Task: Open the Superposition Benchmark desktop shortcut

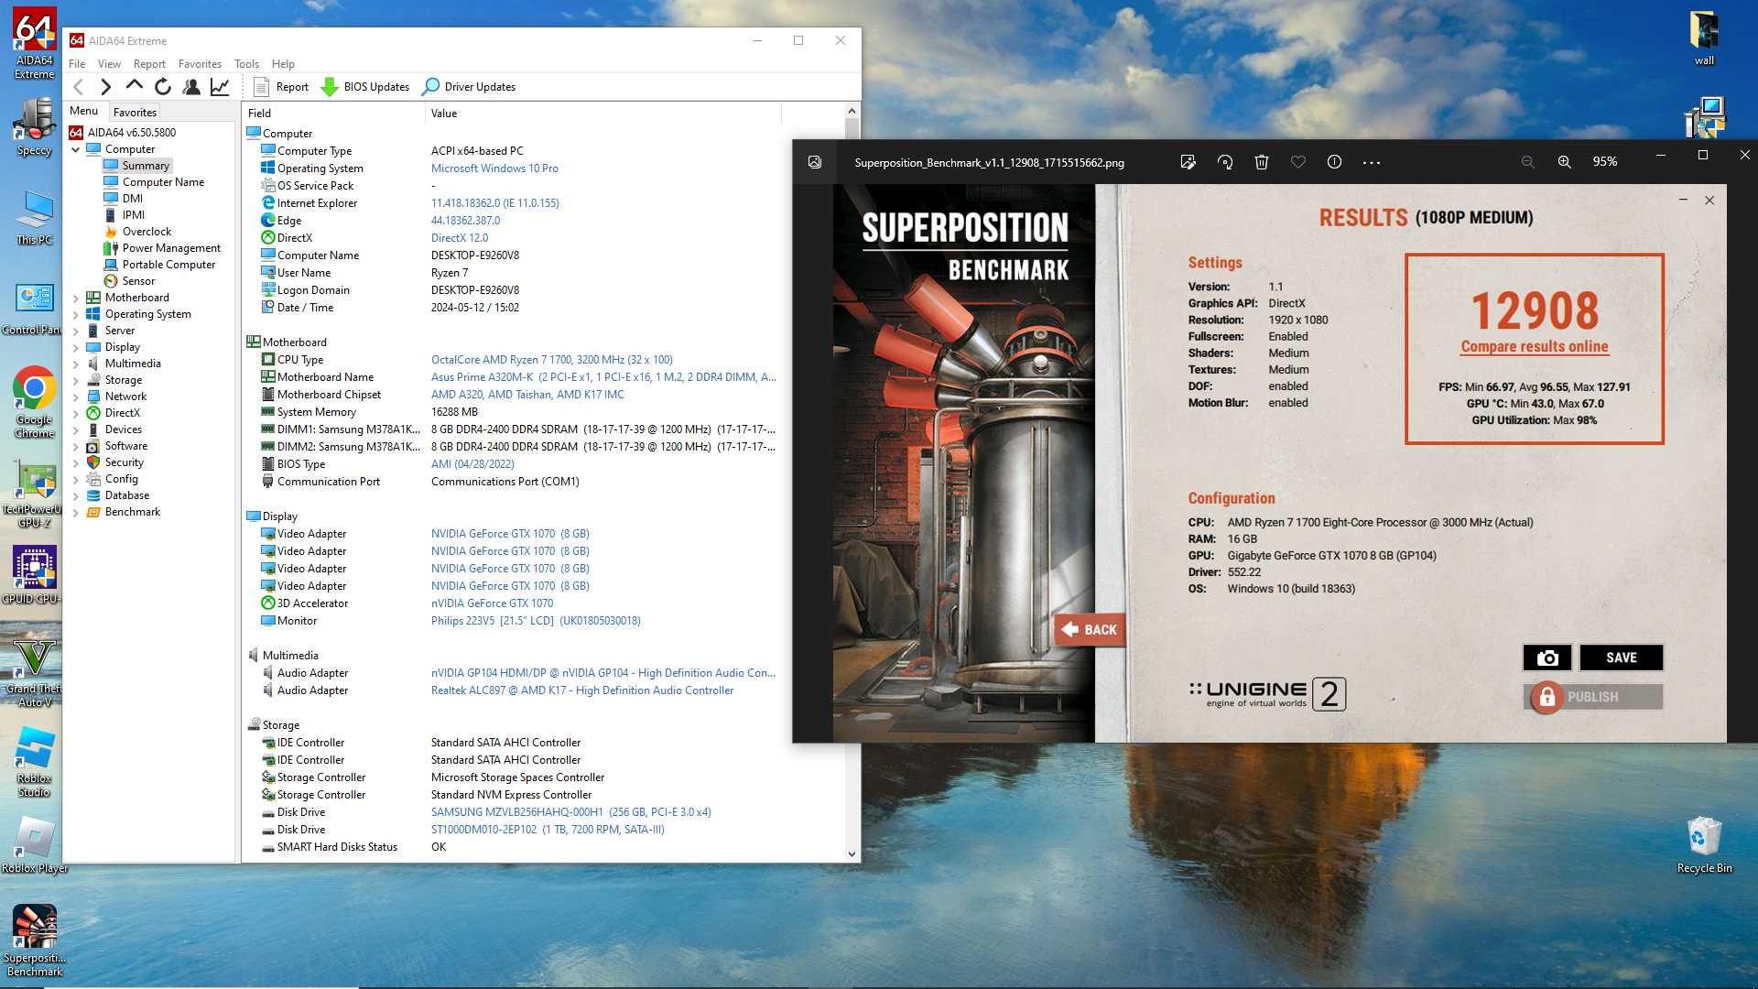Action: 34,940
